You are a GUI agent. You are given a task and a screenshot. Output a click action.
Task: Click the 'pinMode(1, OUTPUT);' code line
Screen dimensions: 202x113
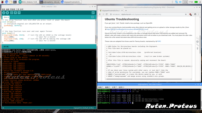pos(13,26)
